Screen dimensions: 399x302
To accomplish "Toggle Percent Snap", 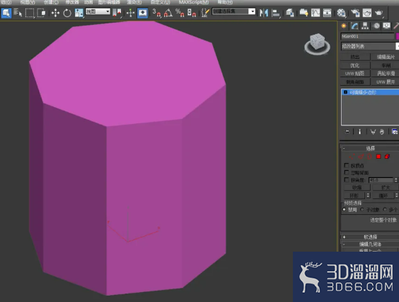I will (x=180, y=13).
